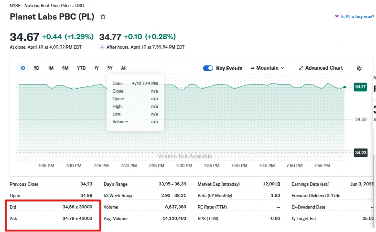Click the Beta (5Y Monthly) label

pyautogui.click(x=215, y=196)
